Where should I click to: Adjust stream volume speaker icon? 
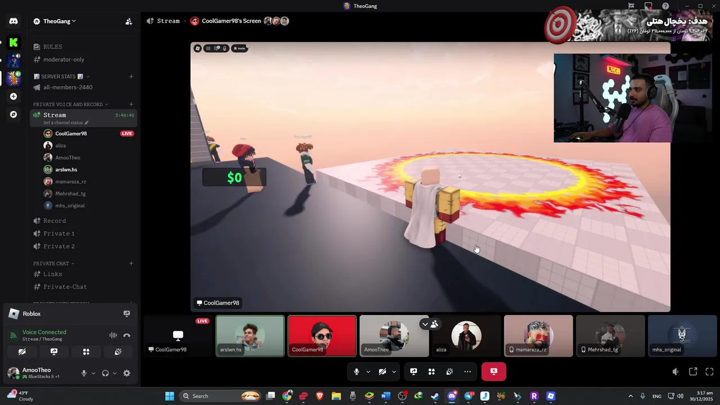[x=676, y=371]
